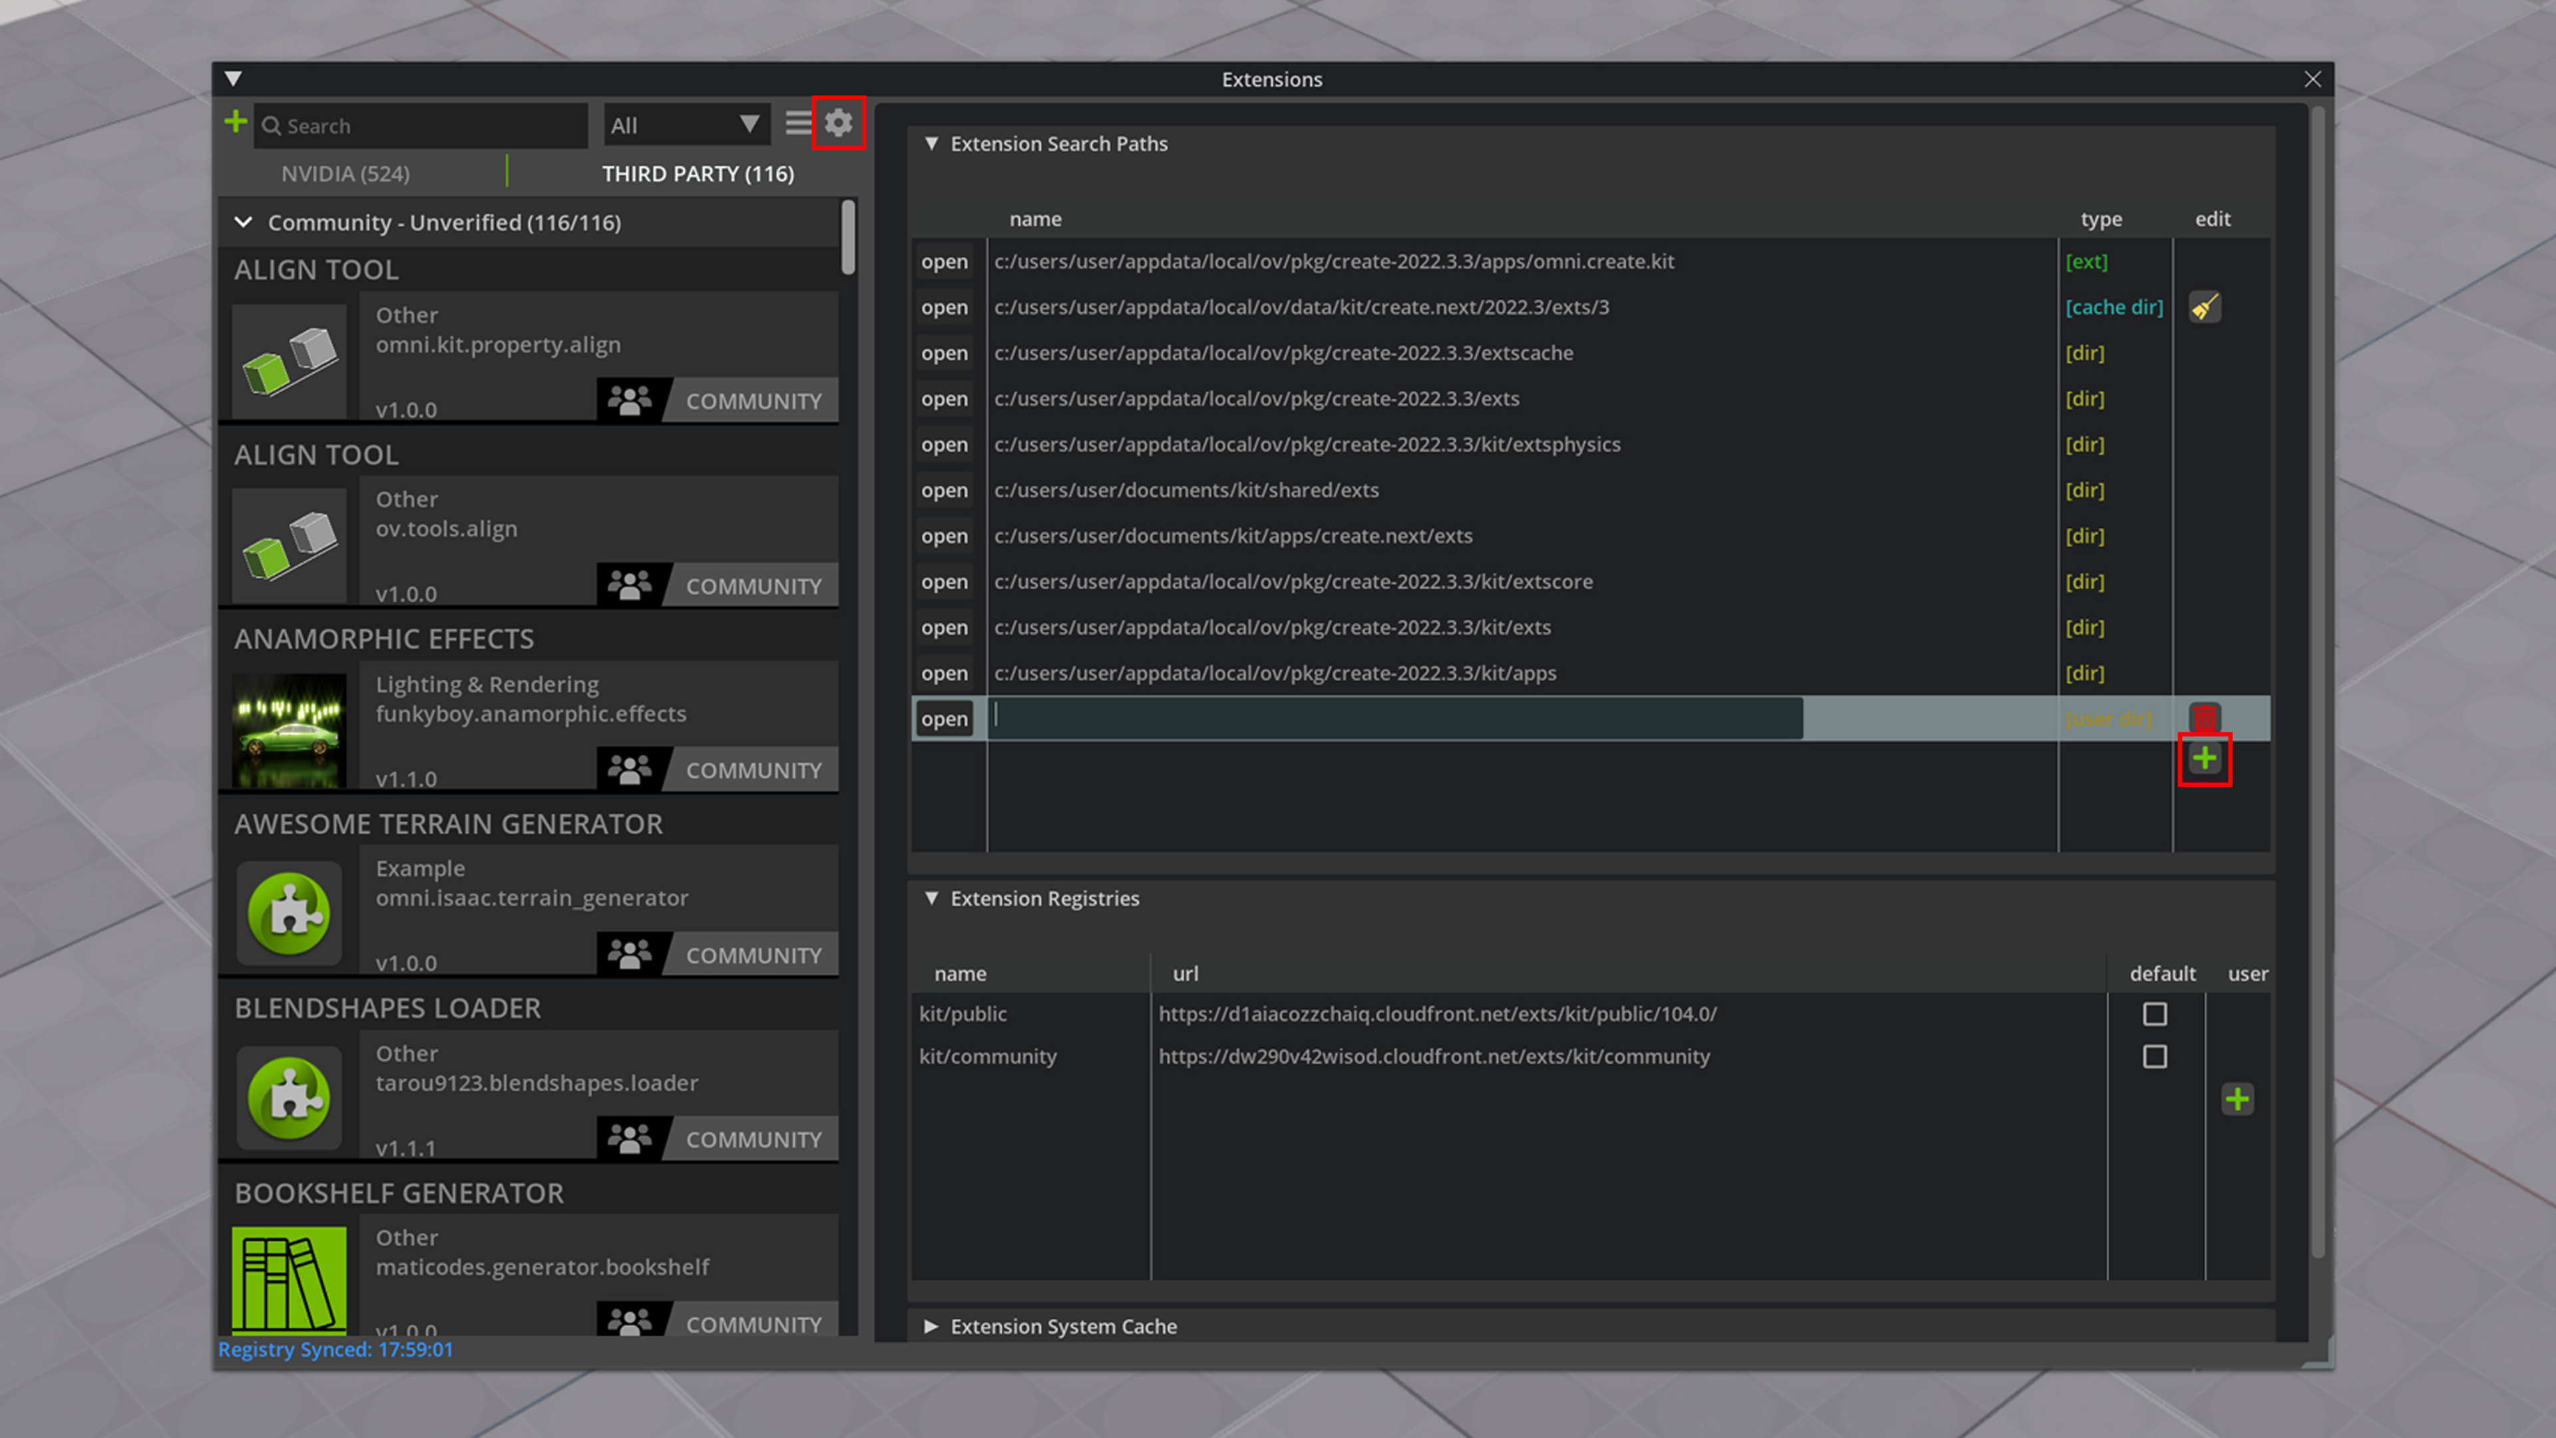This screenshot has width=2556, height=1438.
Task: Click the green plus next to Search
Action: [235, 122]
